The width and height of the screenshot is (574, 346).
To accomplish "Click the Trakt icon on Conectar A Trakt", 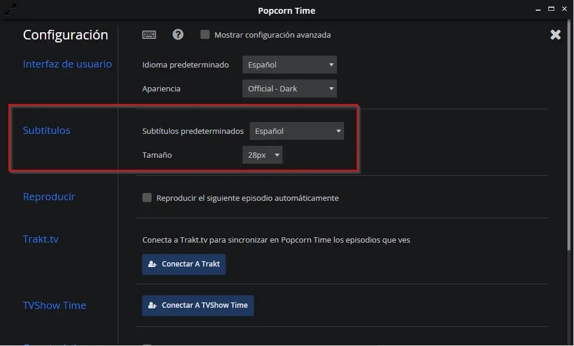I will 152,264.
